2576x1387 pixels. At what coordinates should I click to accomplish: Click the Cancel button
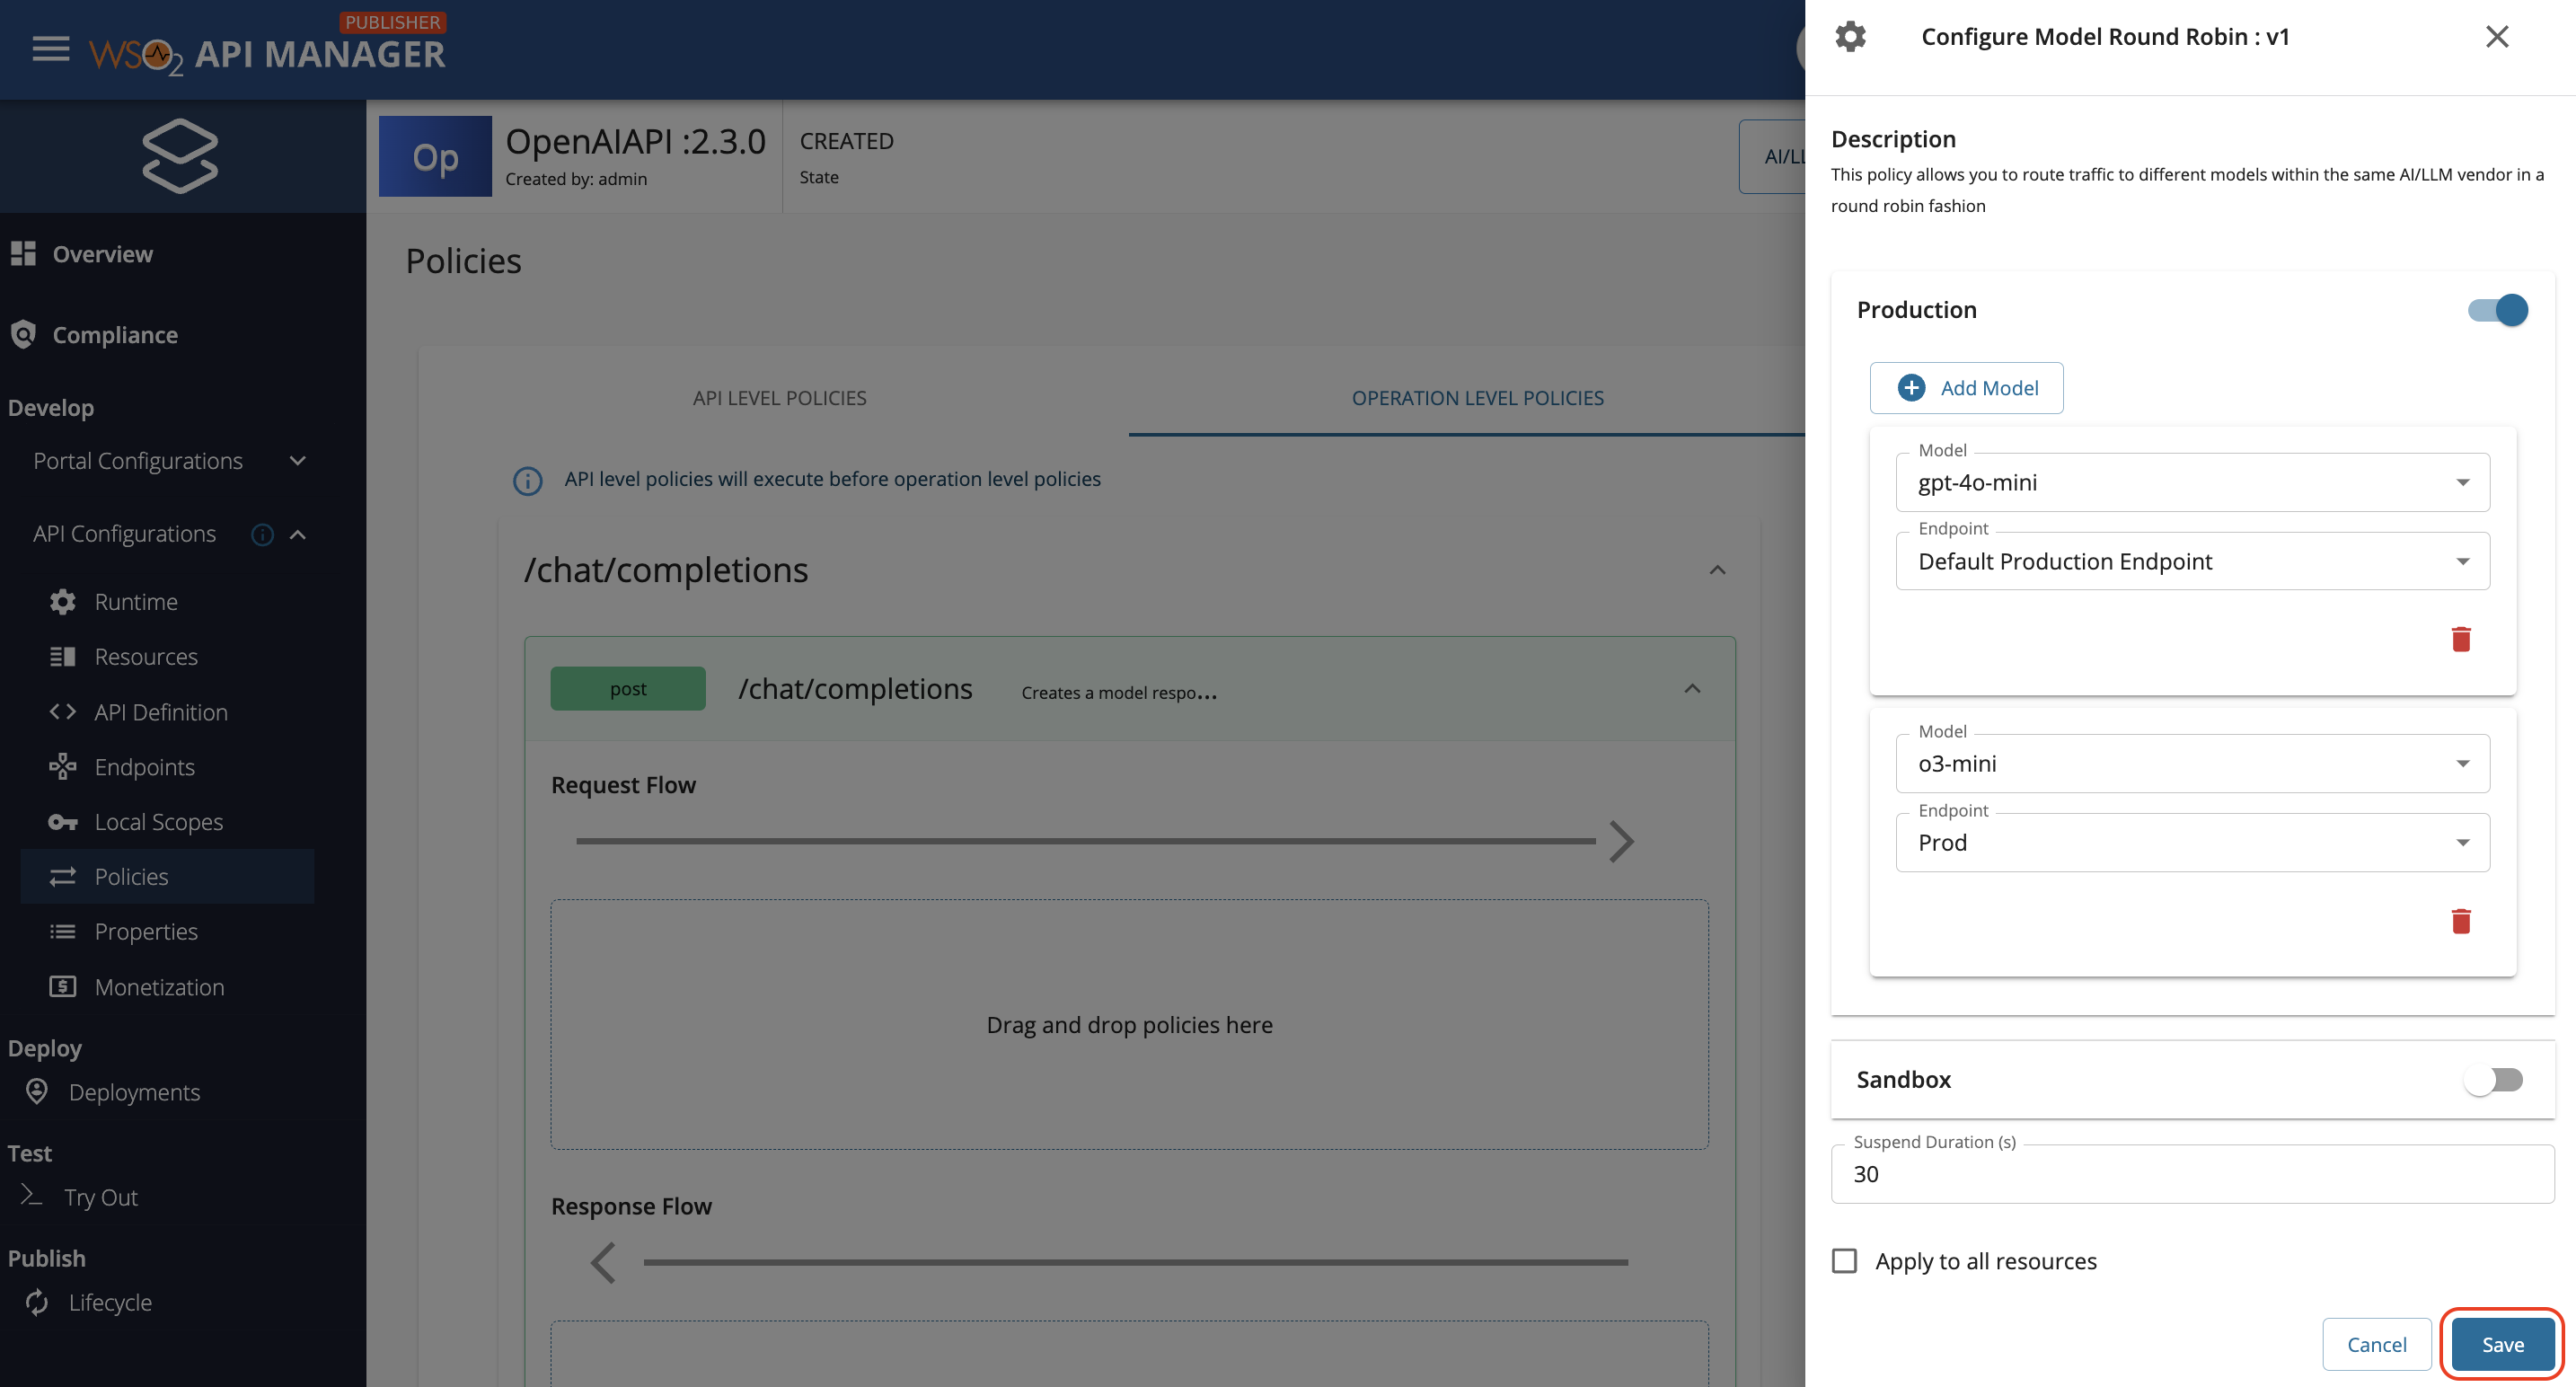[2376, 1345]
